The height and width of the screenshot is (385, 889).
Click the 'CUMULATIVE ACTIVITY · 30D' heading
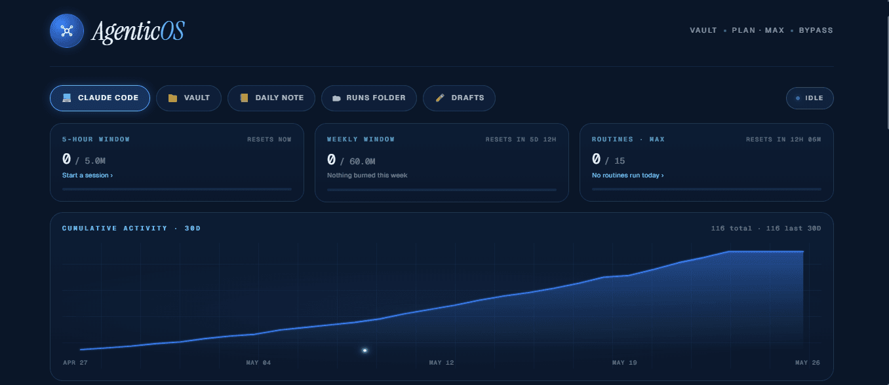(x=131, y=229)
